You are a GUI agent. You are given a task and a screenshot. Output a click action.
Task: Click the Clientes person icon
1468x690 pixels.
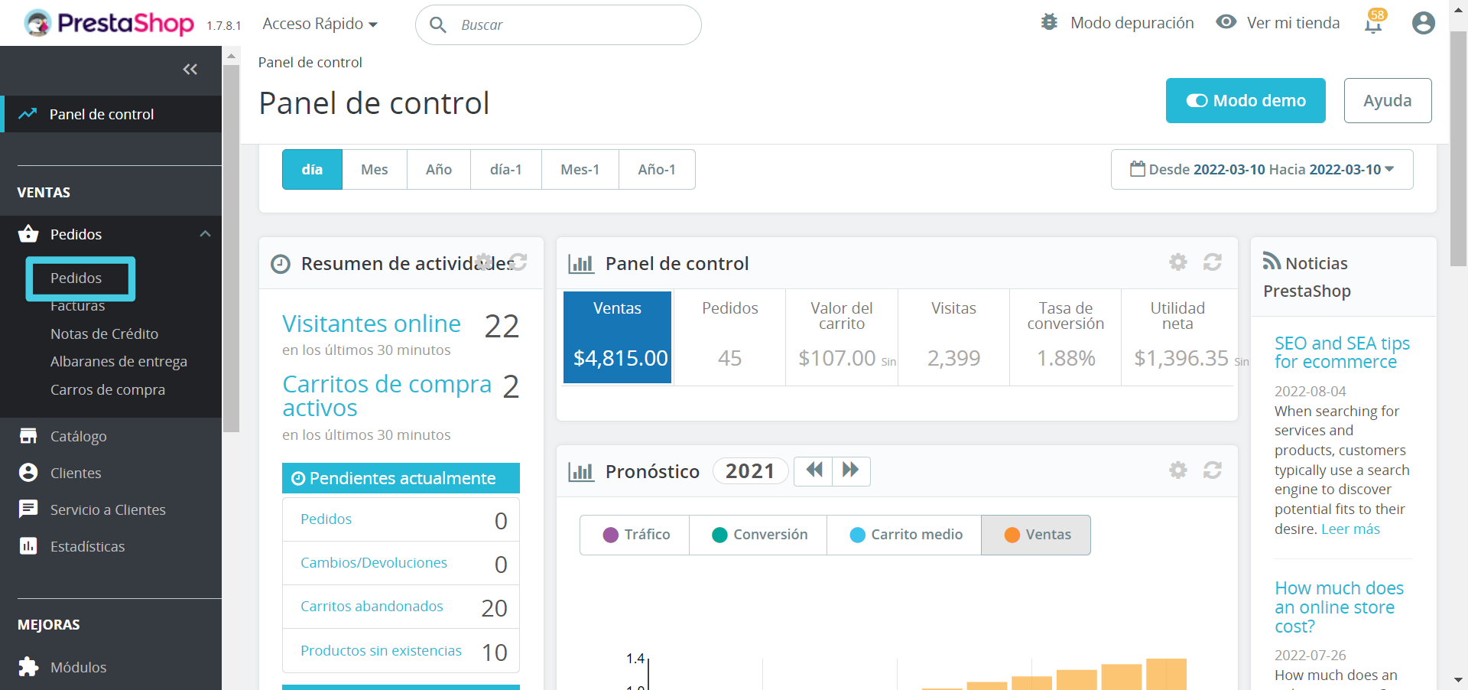pyautogui.click(x=28, y=473)
